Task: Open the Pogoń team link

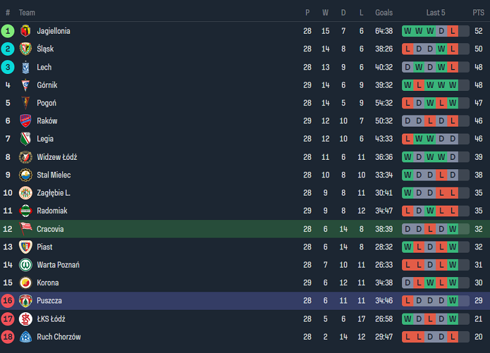Action: tap(46, 103)
